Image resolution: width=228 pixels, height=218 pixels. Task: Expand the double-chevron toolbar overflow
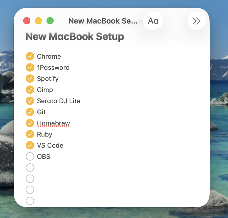(196, 21)
